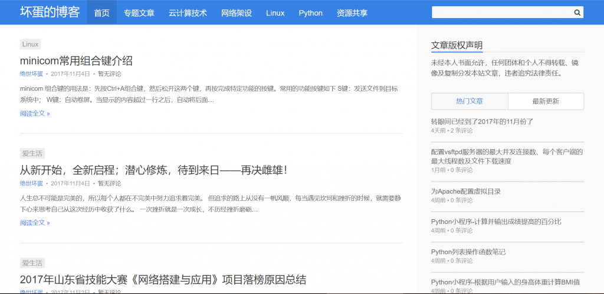
Task: Open sidebar article Python小程序-计算并输出成绩提高的百分比
Action: [496, 222]
